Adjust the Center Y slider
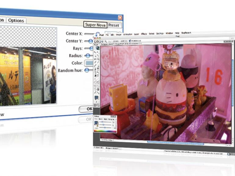This screenshot has width=235, height=176. [91, 41]
